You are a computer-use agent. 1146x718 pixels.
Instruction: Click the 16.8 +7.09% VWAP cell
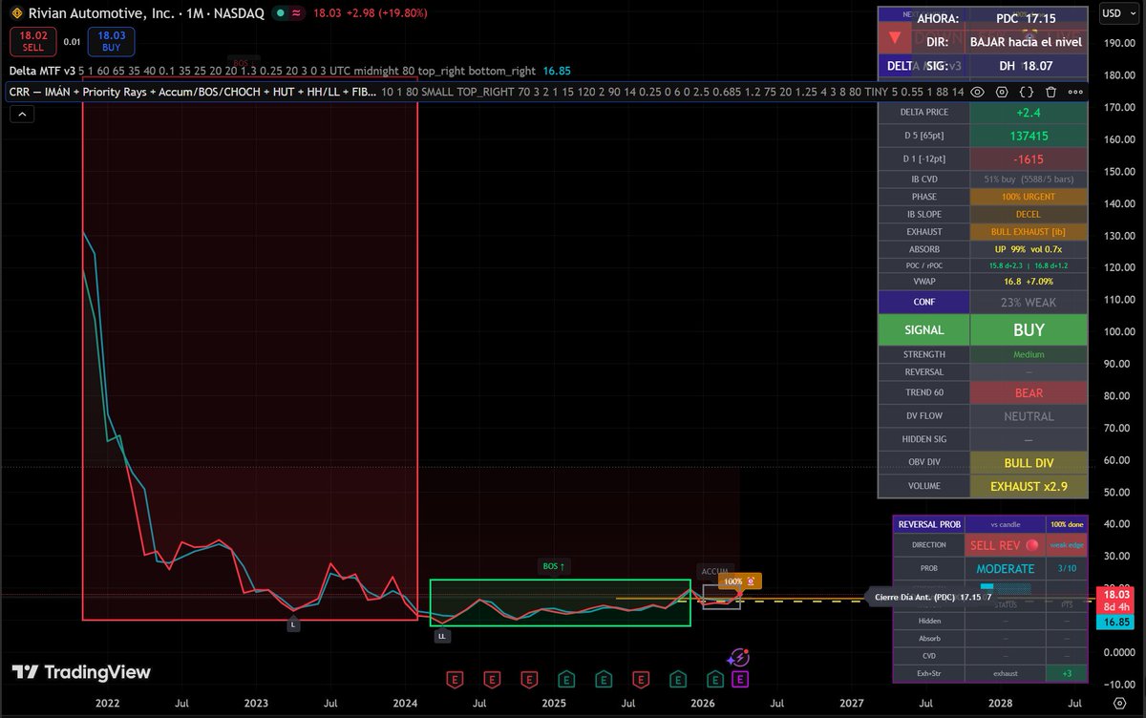[x=1028, y=282]
